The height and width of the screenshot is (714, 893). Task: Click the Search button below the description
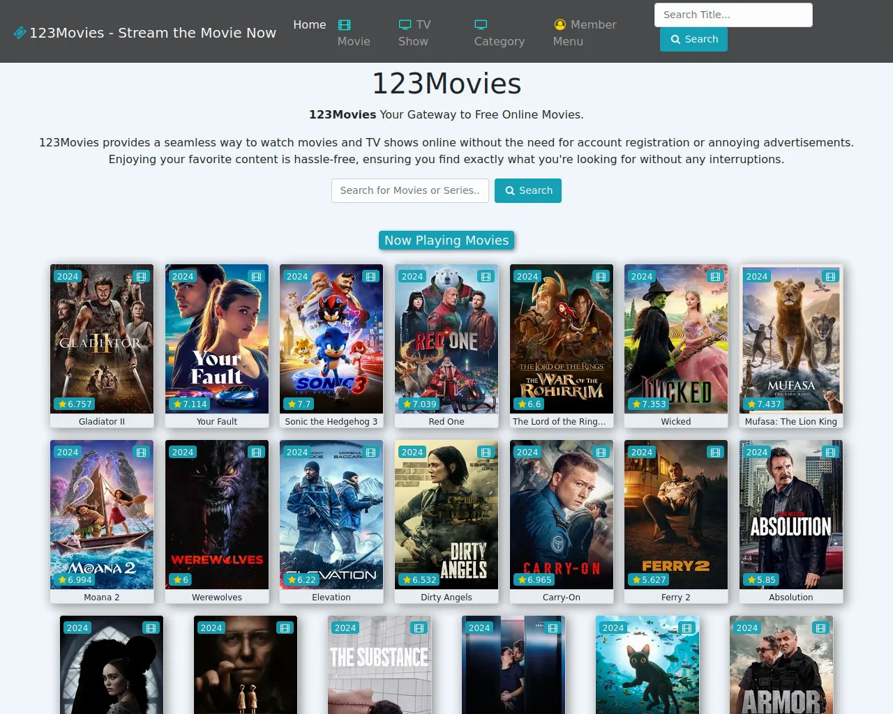coord(528,190)
